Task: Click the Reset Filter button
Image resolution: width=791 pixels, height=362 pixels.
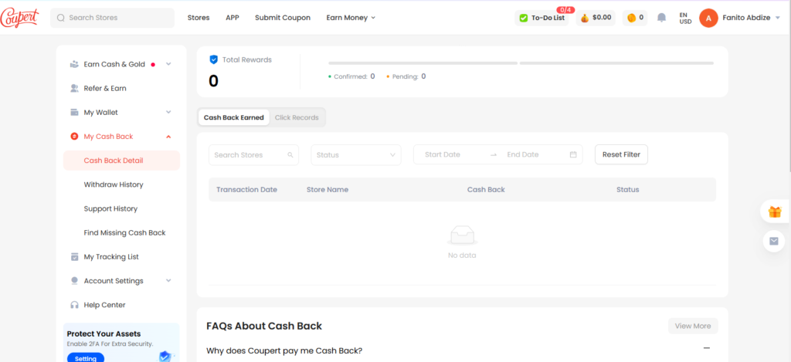Action: tap(621, 155)
